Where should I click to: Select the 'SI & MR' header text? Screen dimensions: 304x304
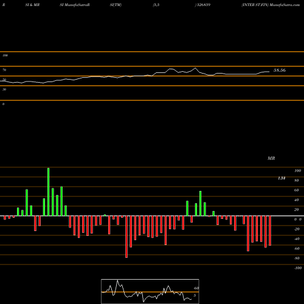tap(32, 5)
